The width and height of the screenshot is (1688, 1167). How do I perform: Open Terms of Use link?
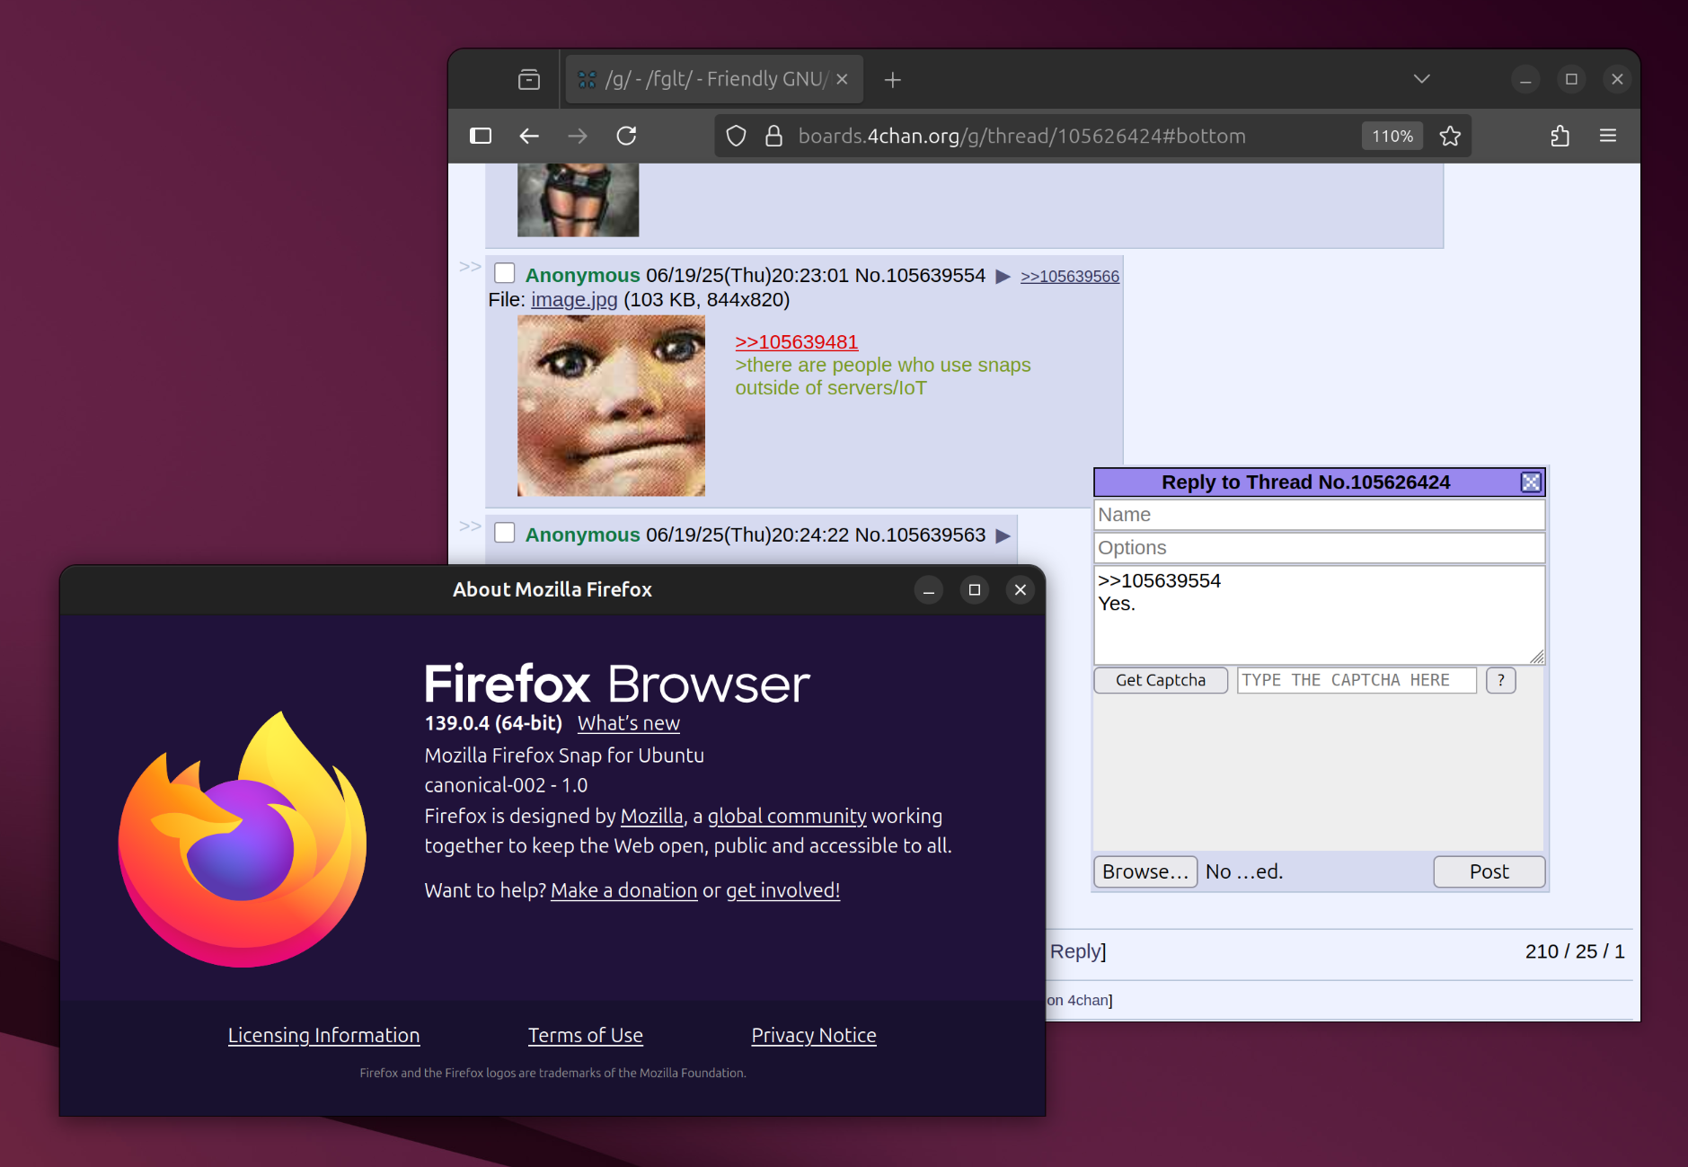point(586,1035)
